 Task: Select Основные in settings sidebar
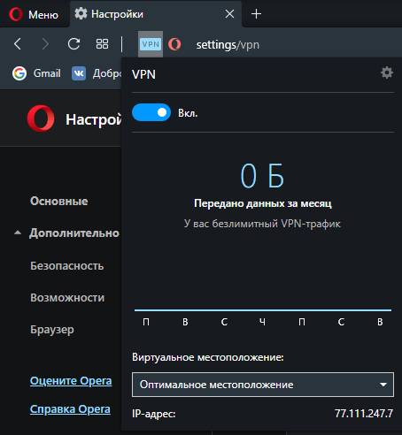pyautogui.click(x=59, y=201)
